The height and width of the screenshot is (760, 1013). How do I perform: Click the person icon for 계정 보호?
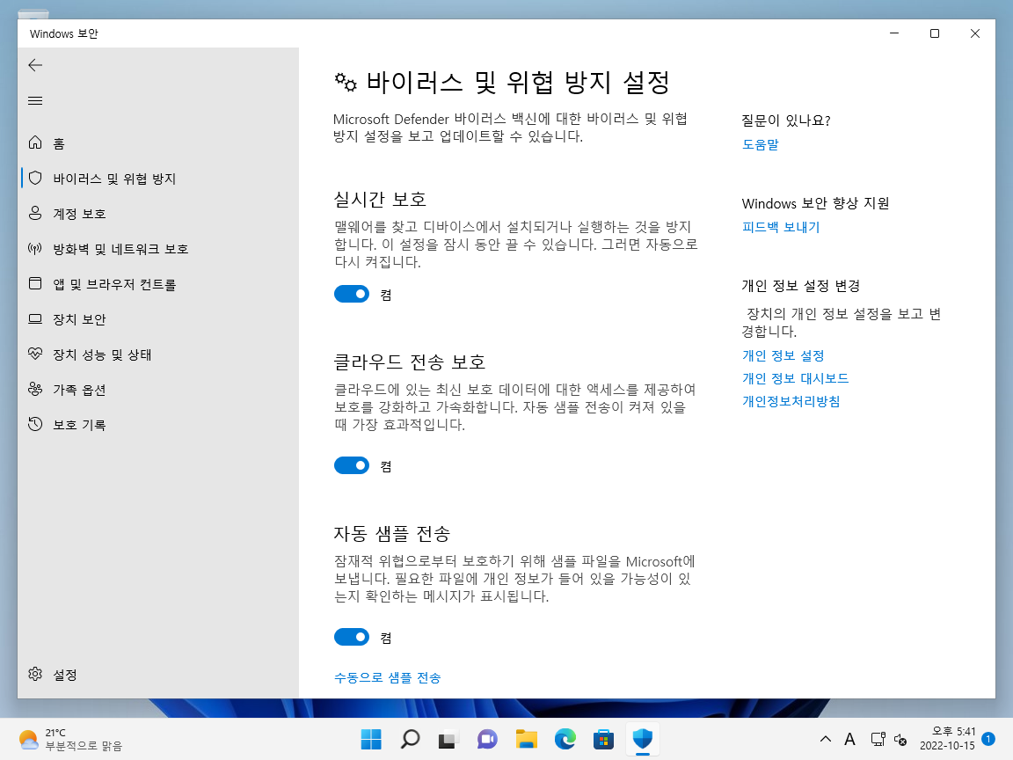[x=35, y=213]
